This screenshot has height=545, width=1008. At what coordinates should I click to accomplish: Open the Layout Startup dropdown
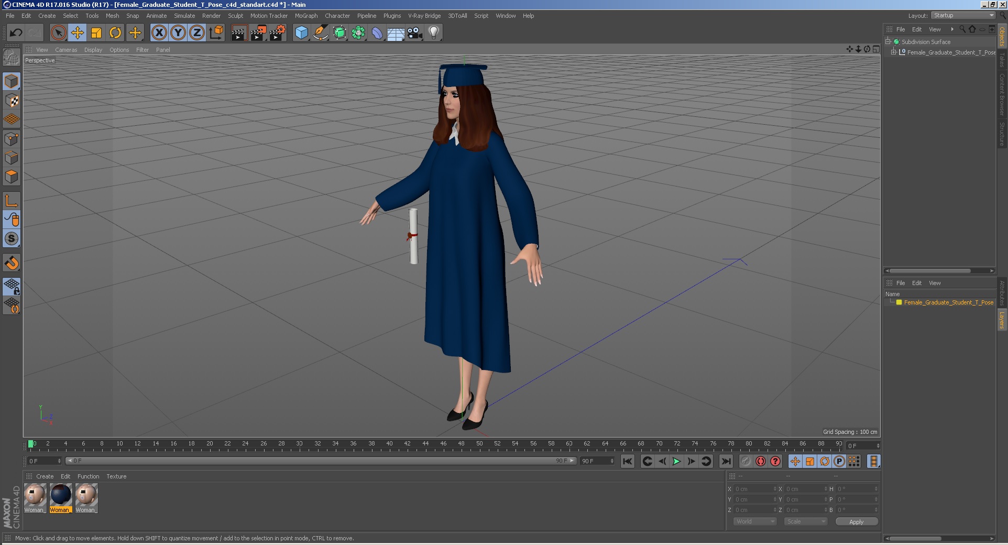coord(963,16)
